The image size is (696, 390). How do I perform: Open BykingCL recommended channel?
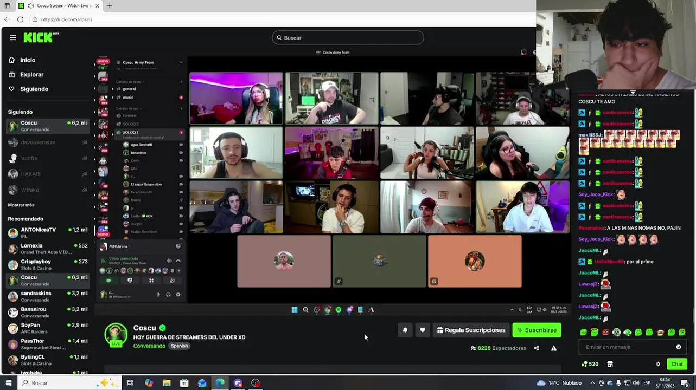click(x=48, y=360)
